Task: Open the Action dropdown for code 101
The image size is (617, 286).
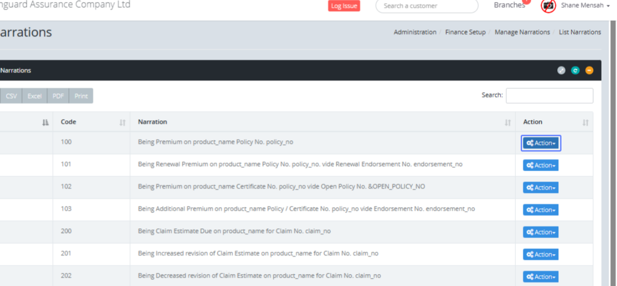Action: pyautogui.click(x=541, y=165)
